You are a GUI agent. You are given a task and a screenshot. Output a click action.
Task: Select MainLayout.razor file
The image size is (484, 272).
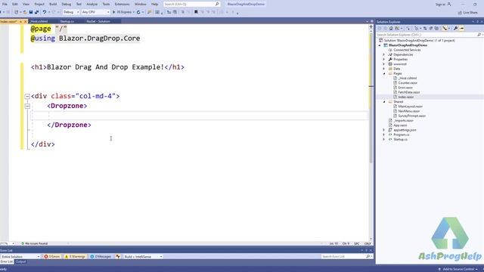(x=410, y=107)
